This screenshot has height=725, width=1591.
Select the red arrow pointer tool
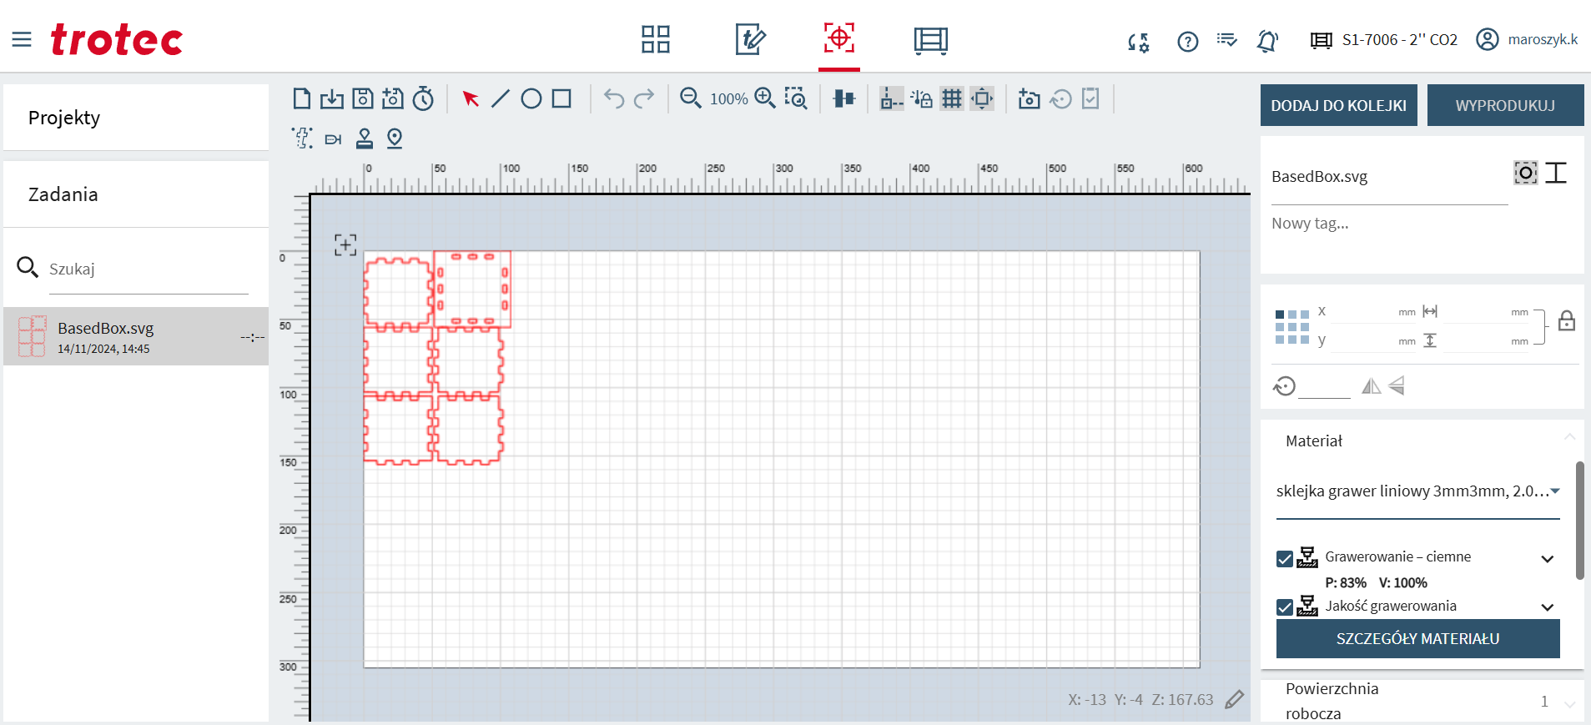coord(471,98)
